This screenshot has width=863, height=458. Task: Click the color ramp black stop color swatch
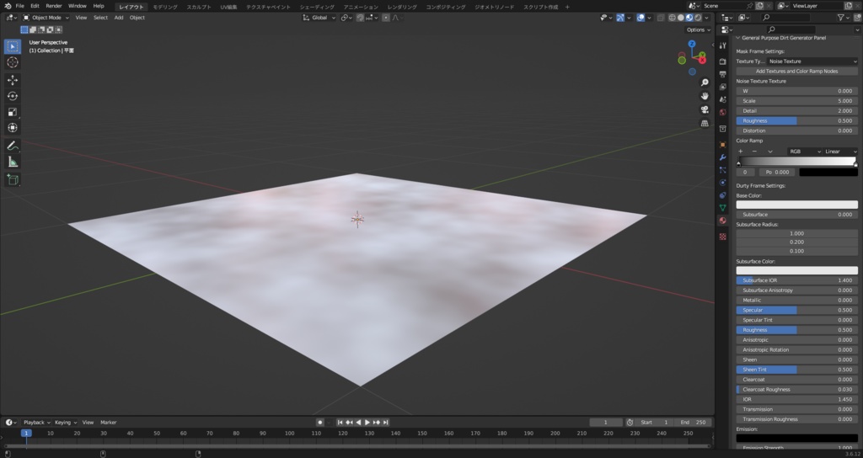tap(828, 172)
